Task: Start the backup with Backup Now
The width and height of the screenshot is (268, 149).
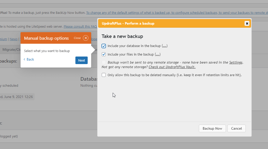Action: point(212,128)
